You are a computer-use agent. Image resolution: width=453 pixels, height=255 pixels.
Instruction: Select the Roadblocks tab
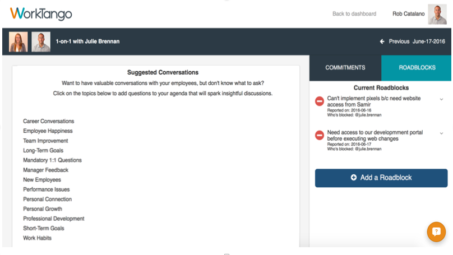tap(417, 68)
